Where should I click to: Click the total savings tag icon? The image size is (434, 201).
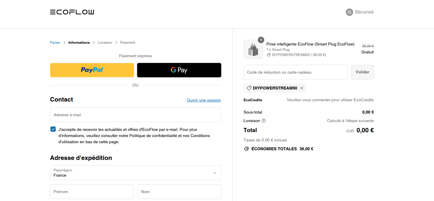click(246, 149)
